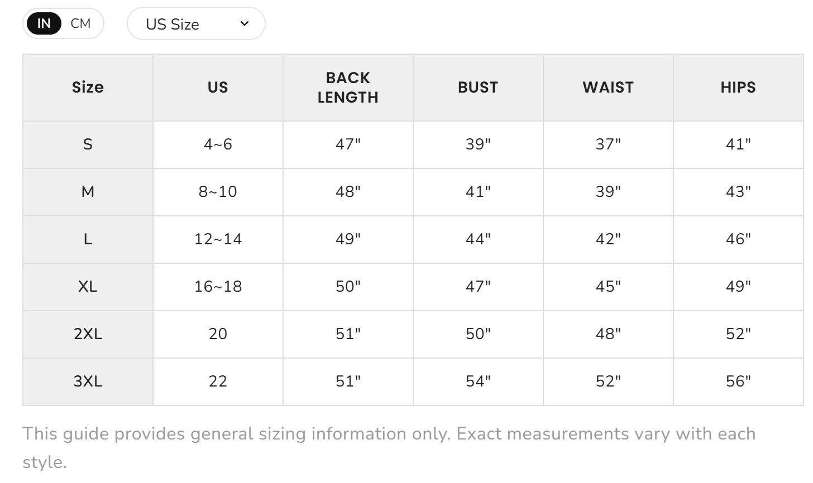Viewport: 813px width, 483px height.
Task: Click the WAIST column header
Action: 608,87
